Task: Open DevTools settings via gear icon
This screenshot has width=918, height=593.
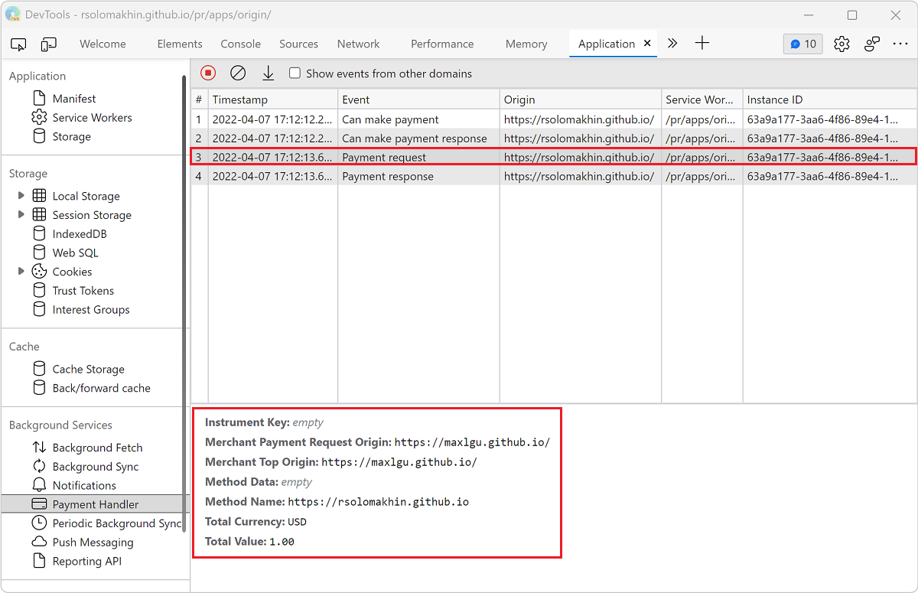Action: tap(841, 44)
